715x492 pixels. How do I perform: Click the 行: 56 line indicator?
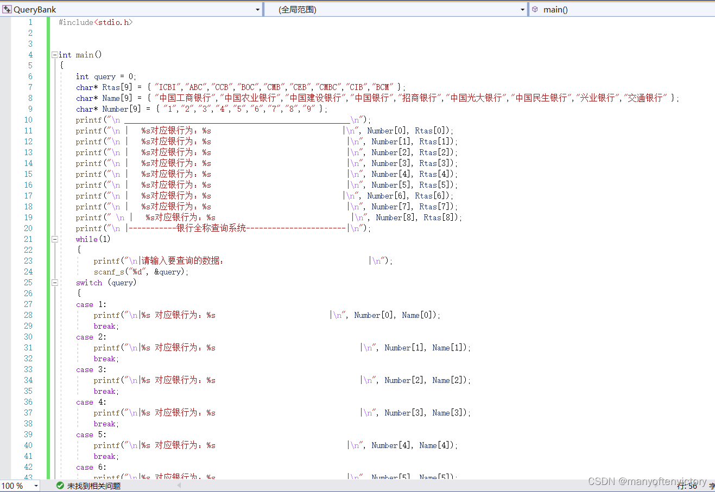point(687,486)
